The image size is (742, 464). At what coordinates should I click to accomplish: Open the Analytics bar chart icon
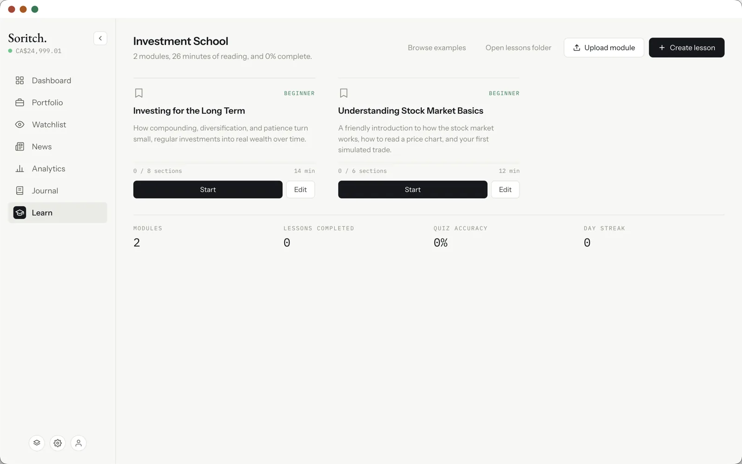(19, 168)
